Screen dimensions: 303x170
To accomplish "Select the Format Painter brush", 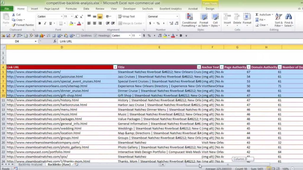I will [x=14, y=25].
